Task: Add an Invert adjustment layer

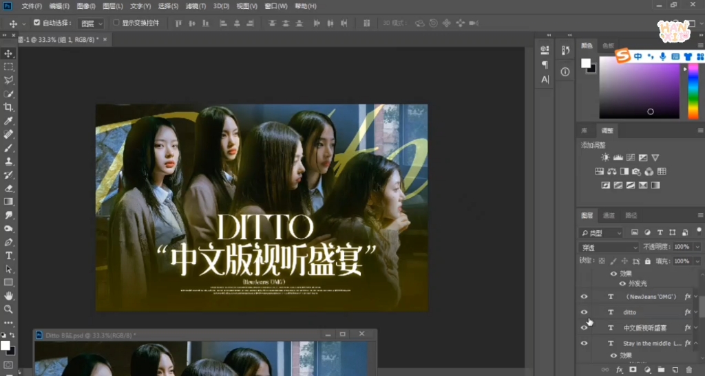Action: (x=606, y=185)
